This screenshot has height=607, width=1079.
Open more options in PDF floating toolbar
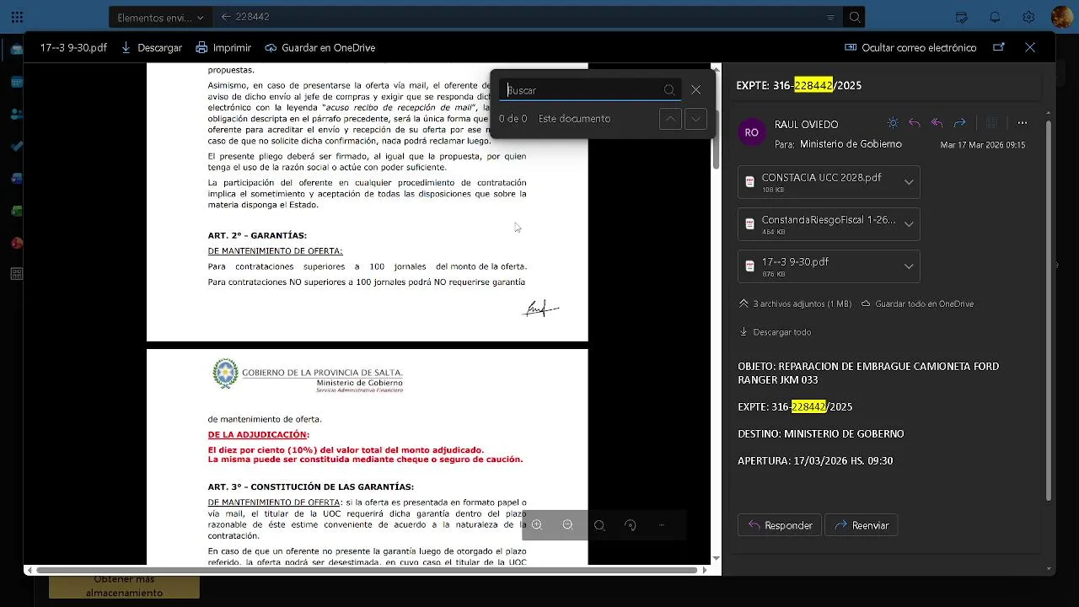coord(662,525)
